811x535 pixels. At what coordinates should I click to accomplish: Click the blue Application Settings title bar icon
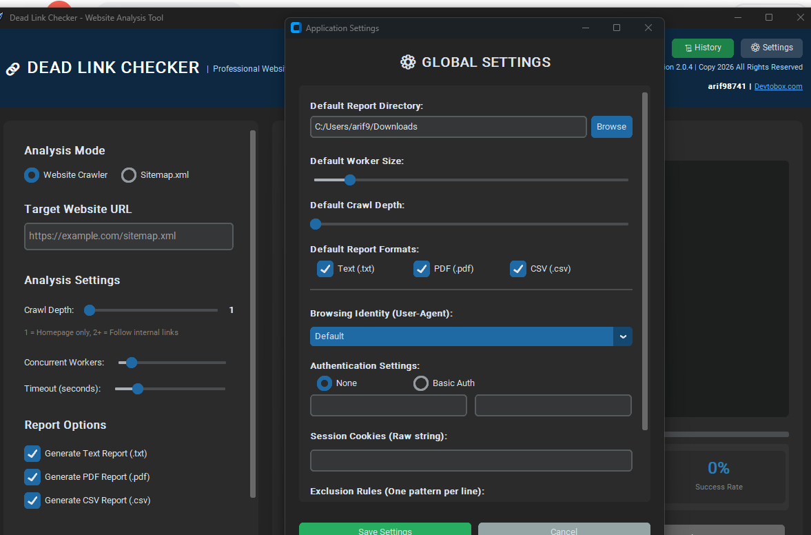point(296,28)
